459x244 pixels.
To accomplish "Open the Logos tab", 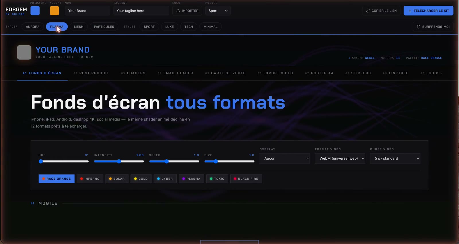I will click(x=431, y=73).
